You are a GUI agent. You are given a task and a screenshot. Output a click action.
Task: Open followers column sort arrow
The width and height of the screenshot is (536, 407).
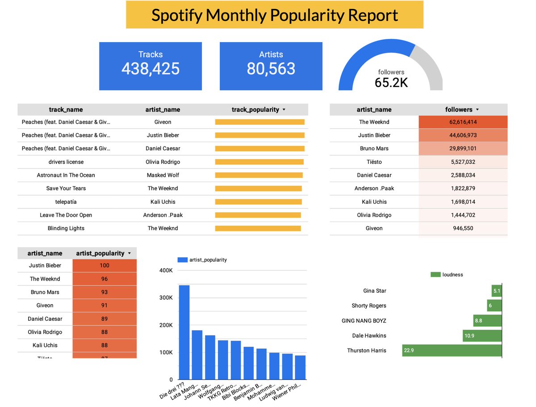point(477,110)
